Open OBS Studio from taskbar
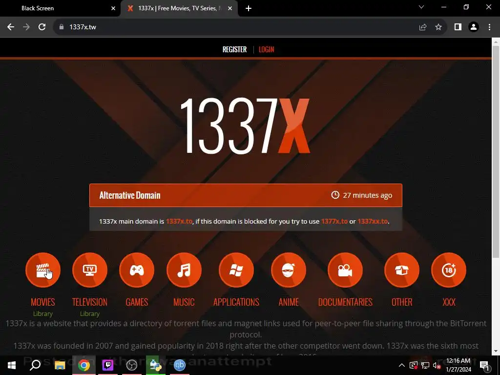Viewport: 500px width, 375px height. (132, 365)
